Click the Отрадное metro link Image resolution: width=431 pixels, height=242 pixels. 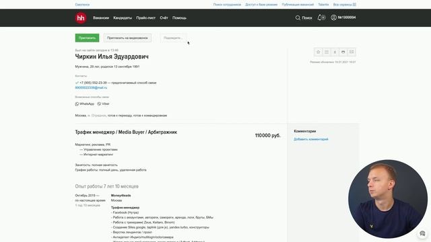(99, 116)
